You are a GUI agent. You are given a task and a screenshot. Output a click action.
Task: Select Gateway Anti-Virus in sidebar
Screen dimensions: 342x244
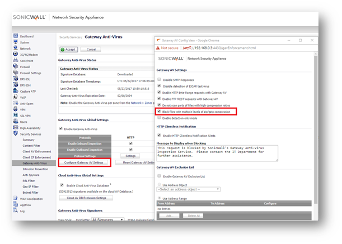tap(35, 163)
